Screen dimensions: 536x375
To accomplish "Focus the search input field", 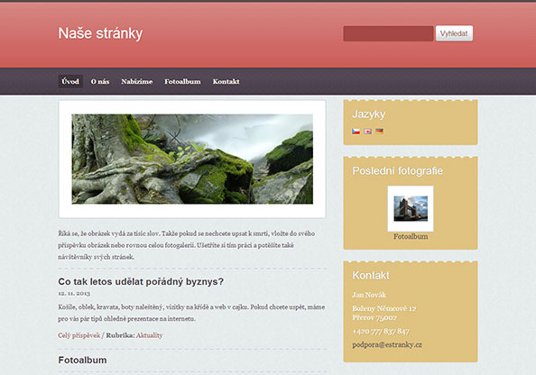I will click(x=388, y=33).
